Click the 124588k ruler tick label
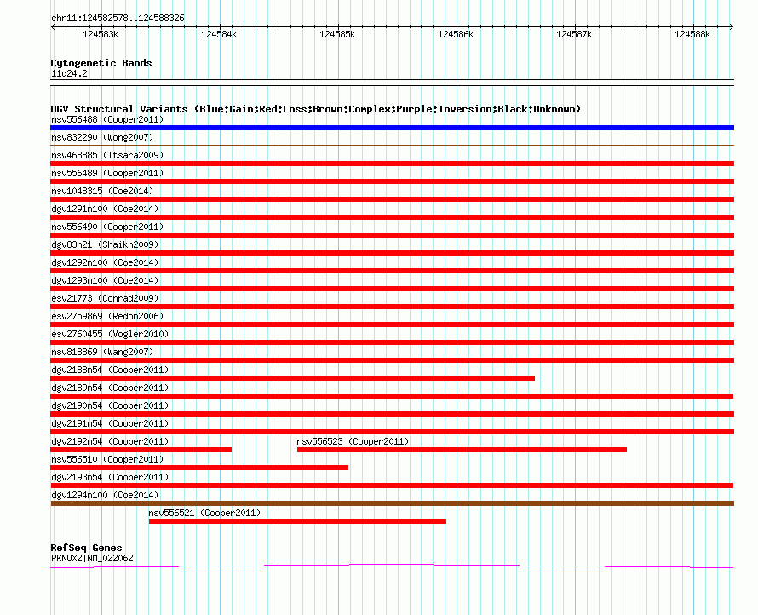Image resolution: width=758 pixels, height=615 pixels. tap(692, 34)
